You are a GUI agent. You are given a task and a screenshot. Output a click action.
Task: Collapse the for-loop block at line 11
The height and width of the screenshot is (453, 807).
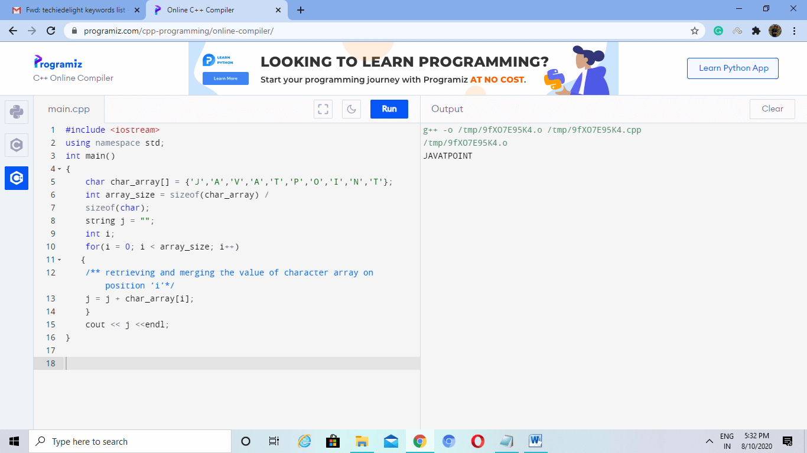(59, 260)
